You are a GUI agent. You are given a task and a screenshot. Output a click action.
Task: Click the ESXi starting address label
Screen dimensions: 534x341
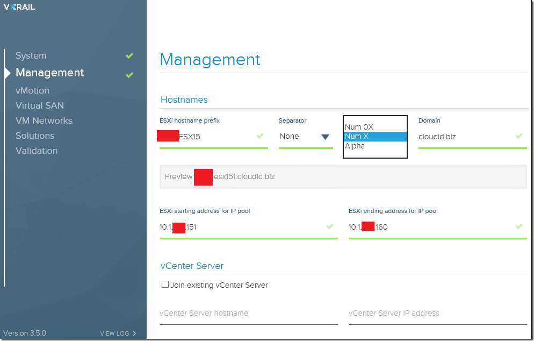(205, 211)
